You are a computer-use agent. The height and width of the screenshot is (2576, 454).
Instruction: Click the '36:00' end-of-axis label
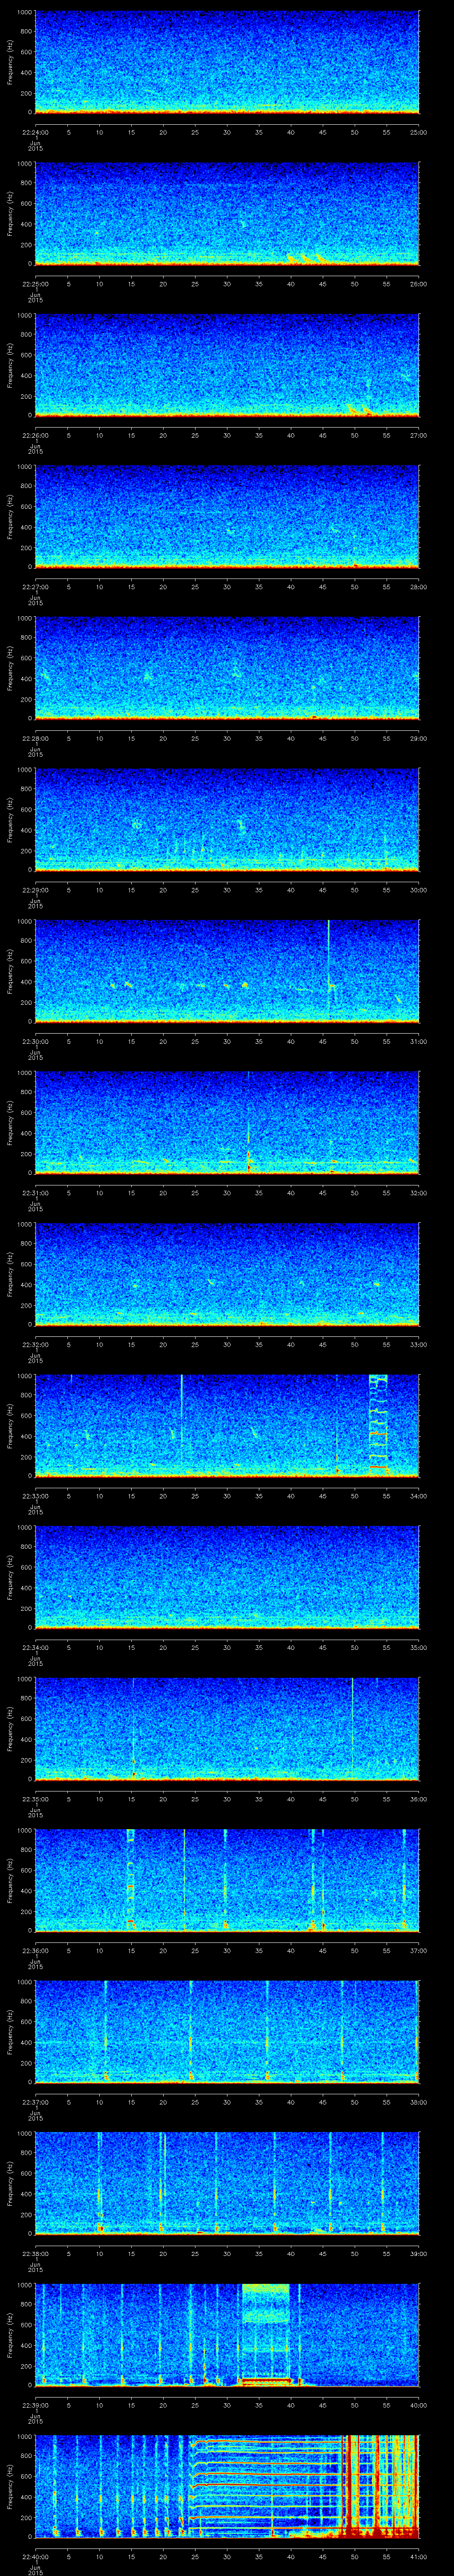click(x=419, y=1799)
